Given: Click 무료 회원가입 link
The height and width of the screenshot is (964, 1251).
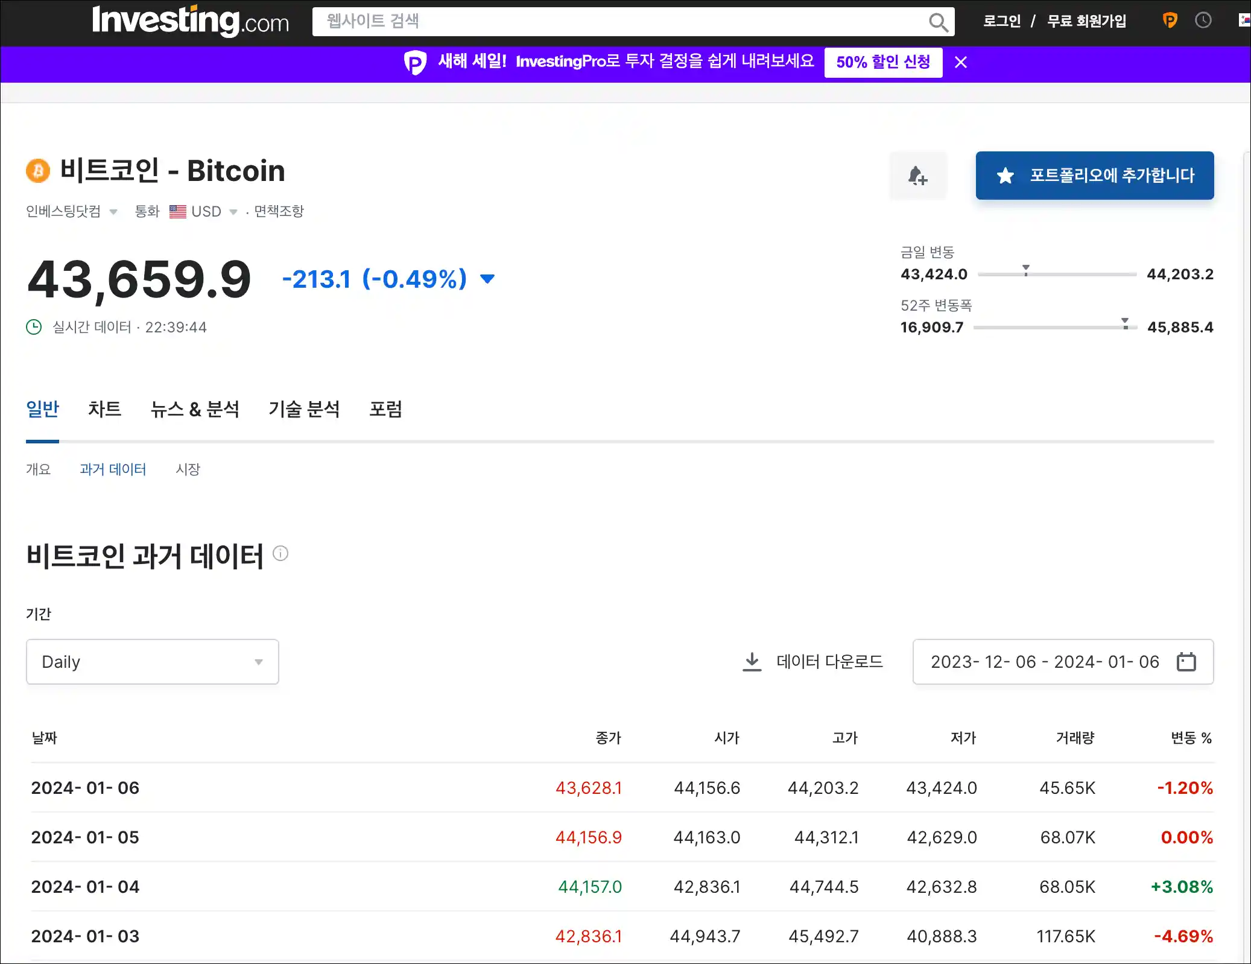Looking at the screenshot, I should [x=1086, y=21].
